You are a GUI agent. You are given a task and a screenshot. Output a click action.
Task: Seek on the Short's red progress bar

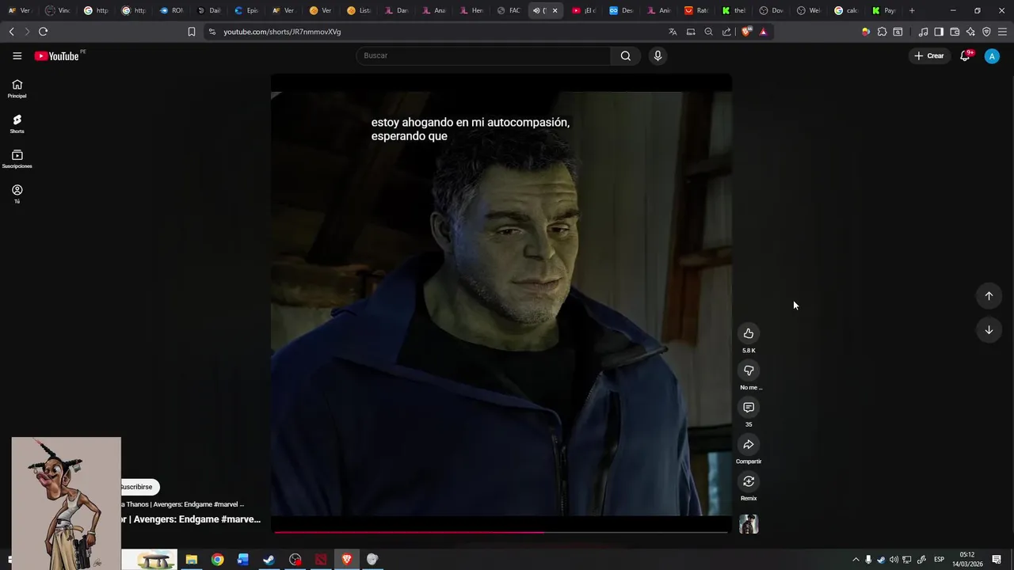pyautogui.click(x=501, y=532)
